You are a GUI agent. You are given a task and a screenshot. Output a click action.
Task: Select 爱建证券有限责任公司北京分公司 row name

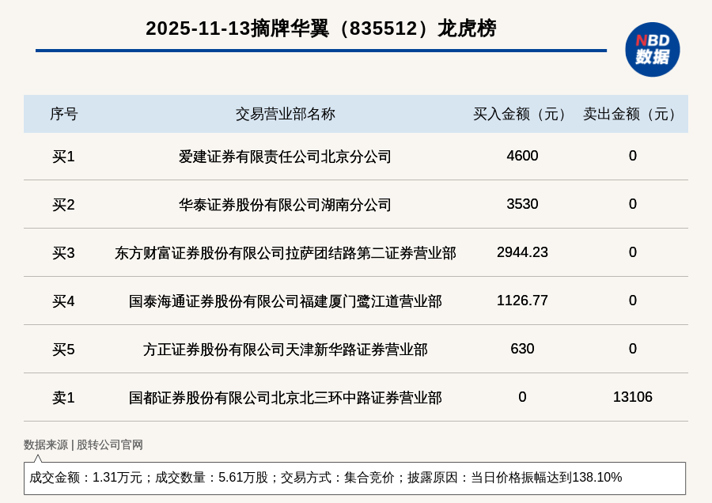285,157
